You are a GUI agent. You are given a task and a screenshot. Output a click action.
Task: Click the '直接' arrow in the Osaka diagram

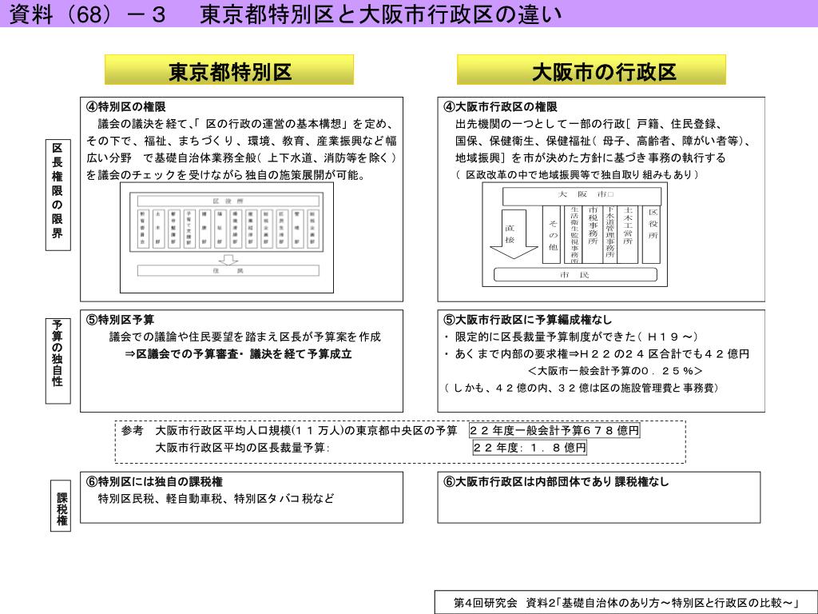[x=514, y=234]
